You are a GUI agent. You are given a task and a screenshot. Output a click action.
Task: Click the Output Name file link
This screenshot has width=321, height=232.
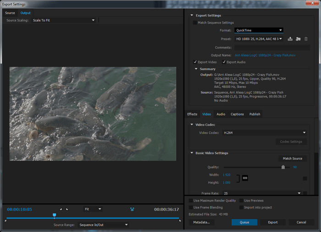(265, 55)
